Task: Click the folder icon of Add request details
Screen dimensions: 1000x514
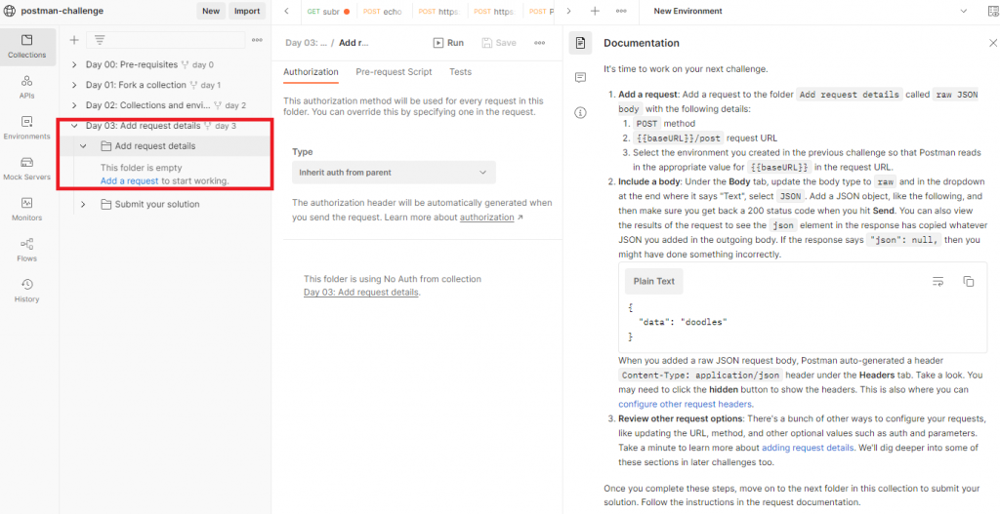Action: click(106, 146)
